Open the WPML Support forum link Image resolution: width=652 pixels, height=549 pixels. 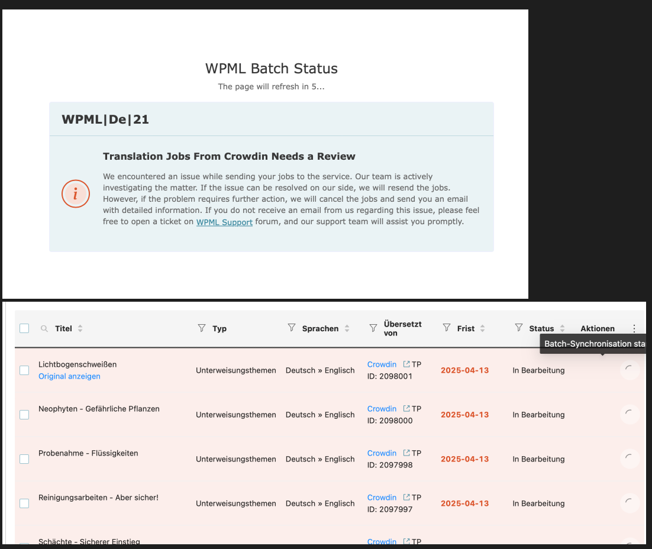point(224,222)
